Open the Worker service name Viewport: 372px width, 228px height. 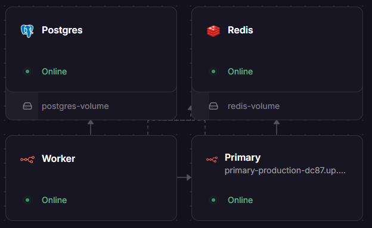tap(58, 158)
